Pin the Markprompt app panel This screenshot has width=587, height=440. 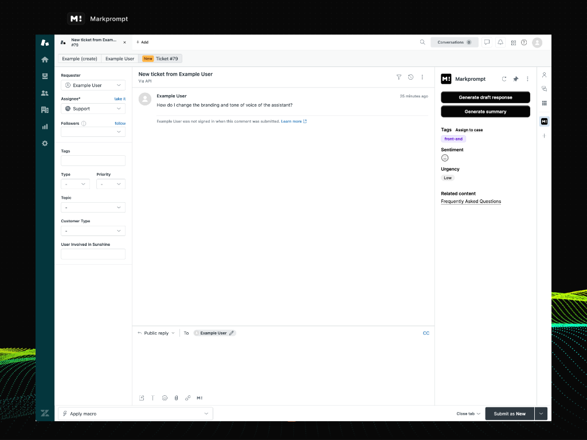click(515, 79)
